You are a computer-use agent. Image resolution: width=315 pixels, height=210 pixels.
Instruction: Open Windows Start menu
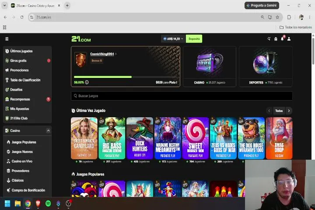click(7, 203)
